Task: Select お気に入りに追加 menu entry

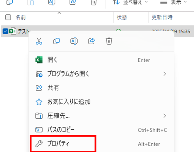Action: pyautogui.click(x=69, y=102)
